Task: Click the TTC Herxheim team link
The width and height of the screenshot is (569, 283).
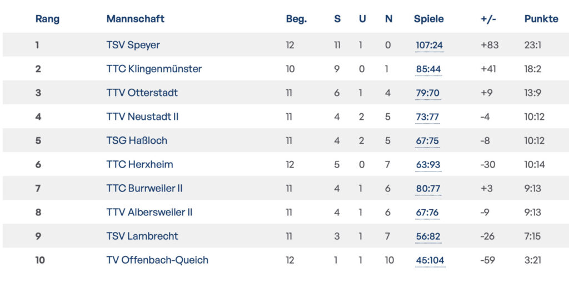Action: (x=139, y=164)
